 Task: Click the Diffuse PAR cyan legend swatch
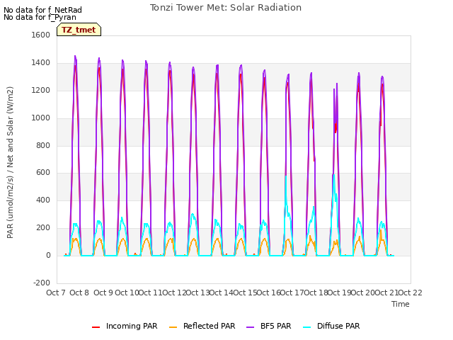(307, 327)
